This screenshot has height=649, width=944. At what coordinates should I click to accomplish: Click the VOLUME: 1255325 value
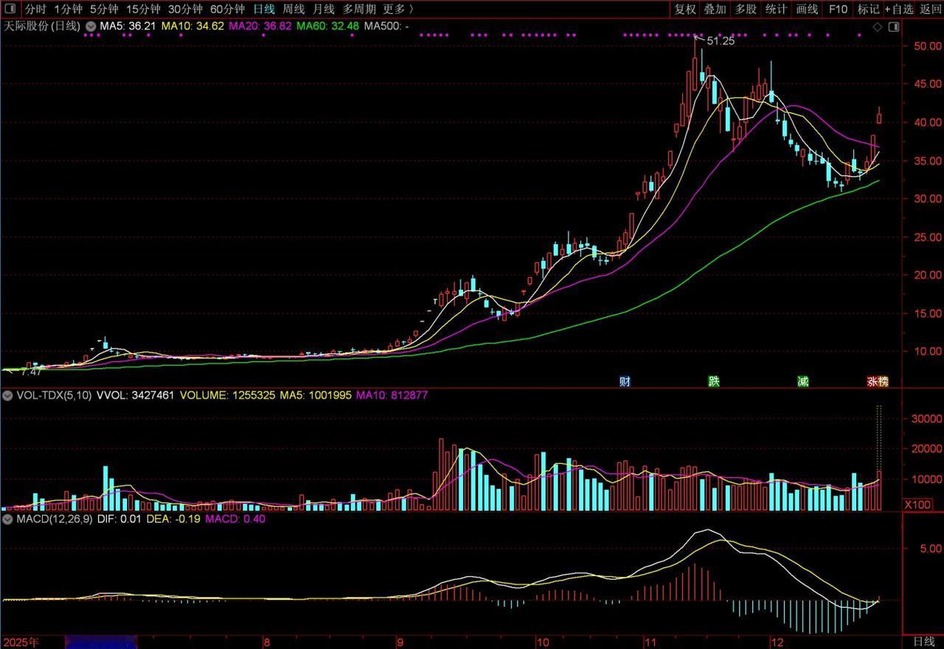[x=228, y=395]
